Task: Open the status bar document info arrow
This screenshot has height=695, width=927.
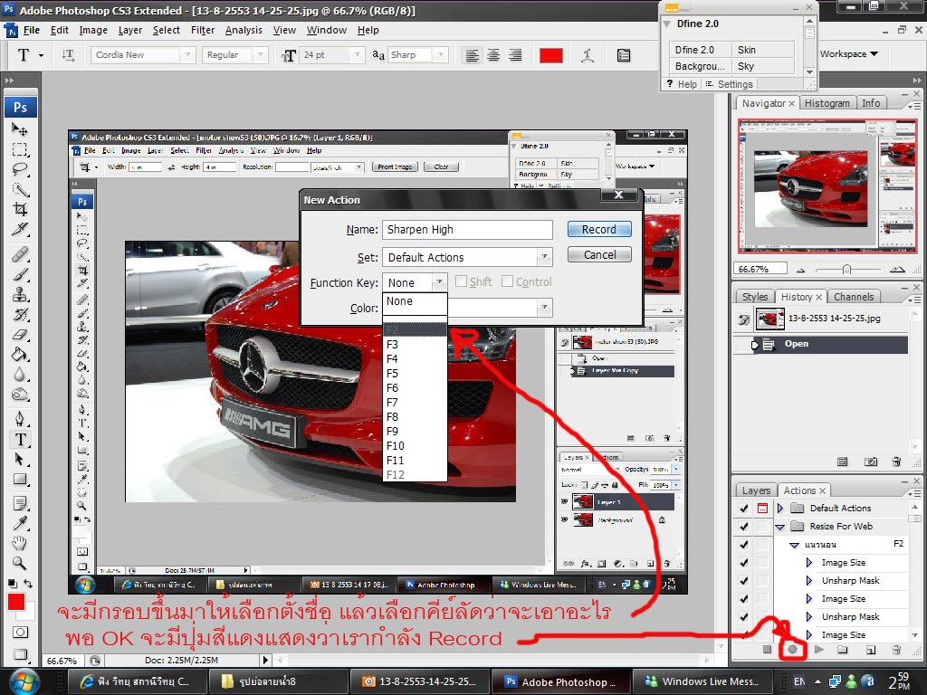Action: [265, 660]
